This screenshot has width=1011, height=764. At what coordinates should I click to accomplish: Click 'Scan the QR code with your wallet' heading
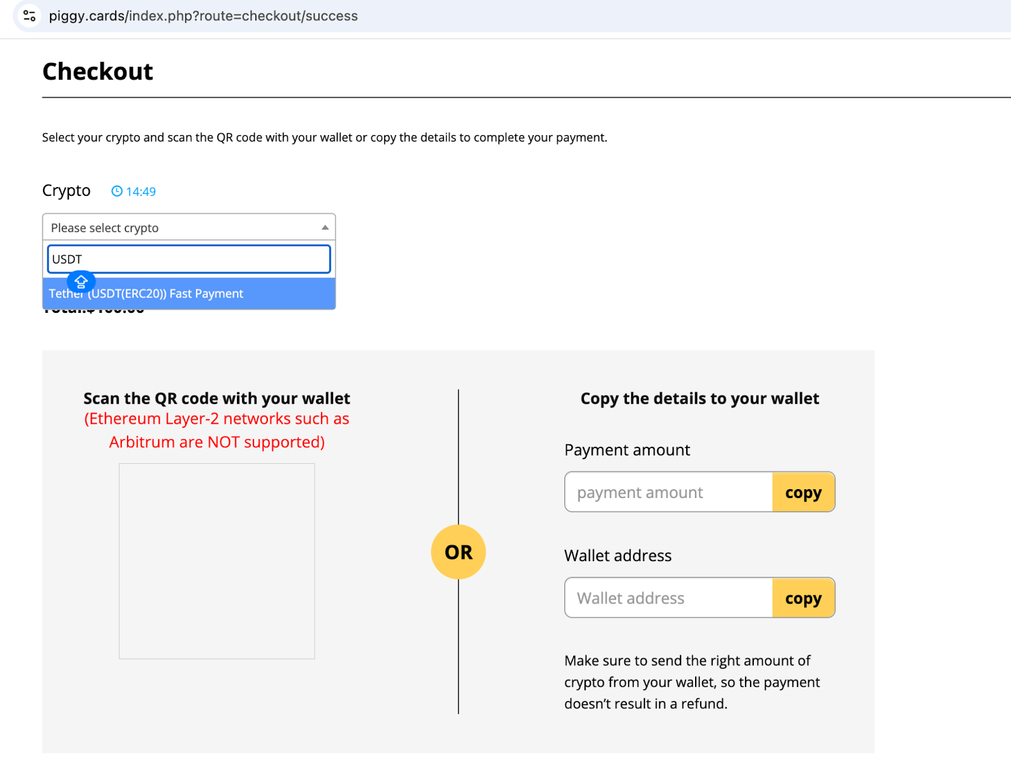click(217, 399)
